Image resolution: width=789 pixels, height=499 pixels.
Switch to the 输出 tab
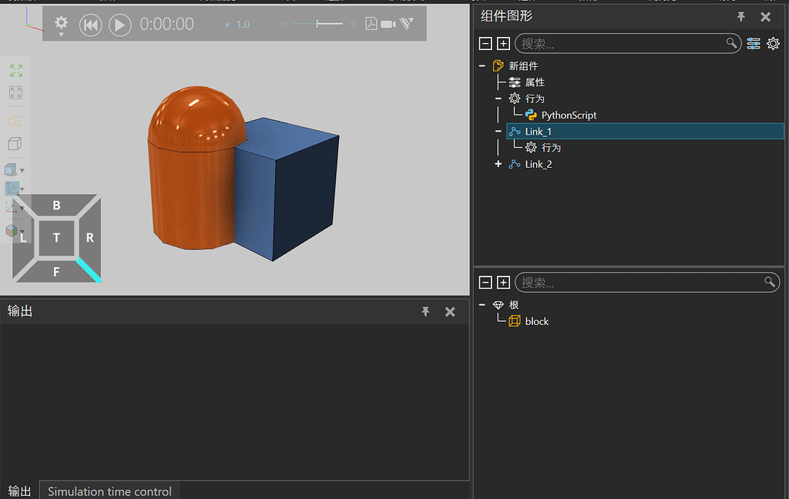coord(18,491)
